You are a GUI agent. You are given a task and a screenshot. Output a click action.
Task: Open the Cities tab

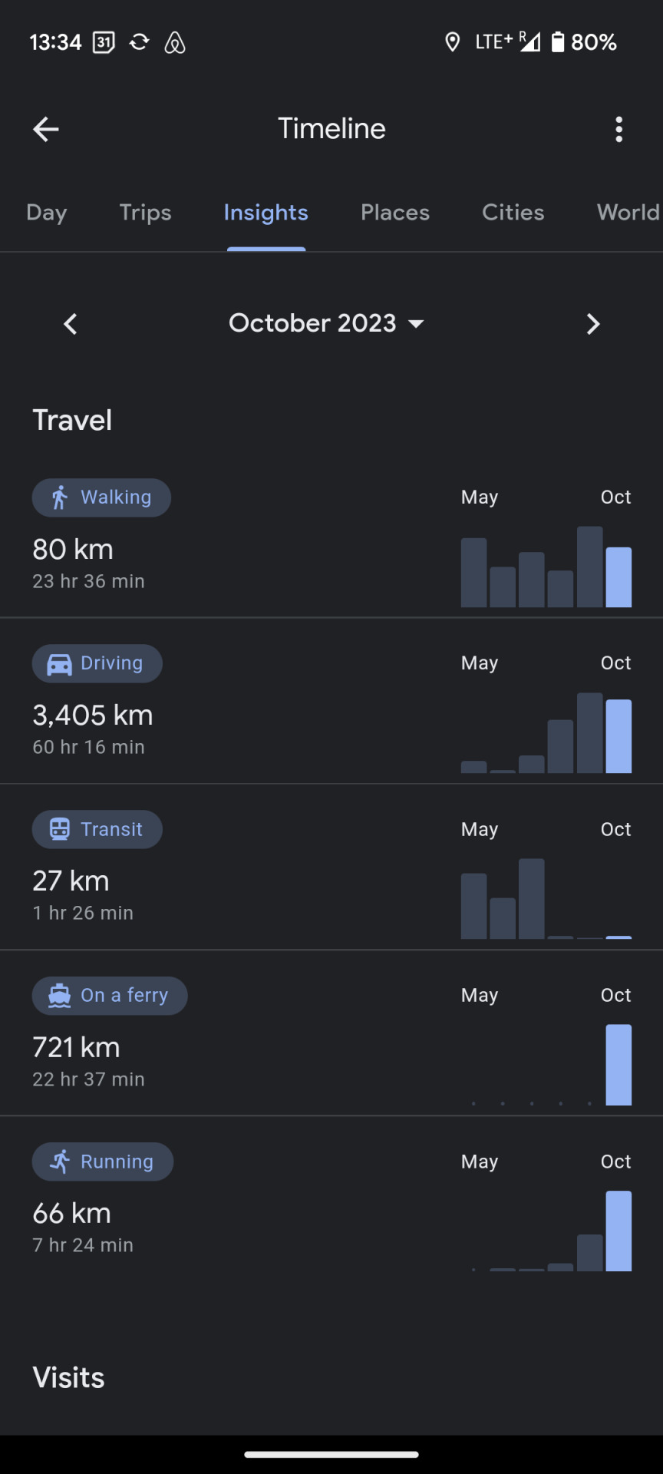(513, 213)
